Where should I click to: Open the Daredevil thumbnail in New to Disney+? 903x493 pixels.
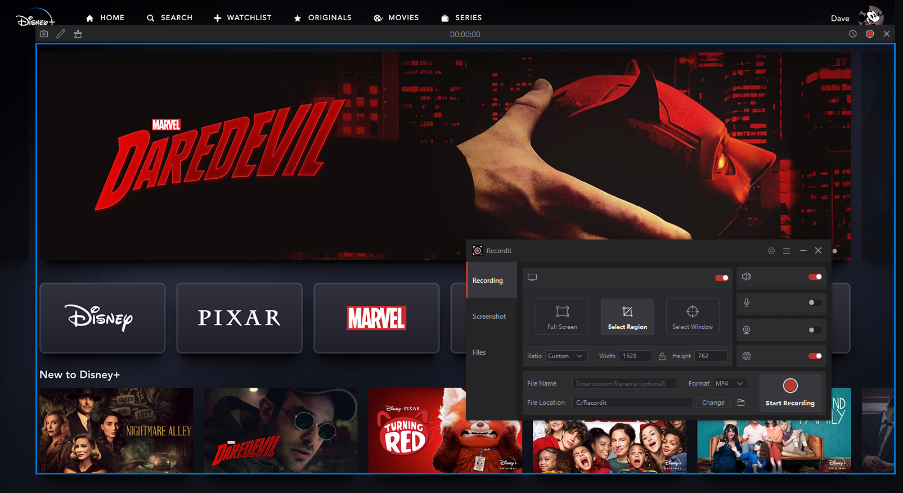pyautogui.click(x=281, y=430)
